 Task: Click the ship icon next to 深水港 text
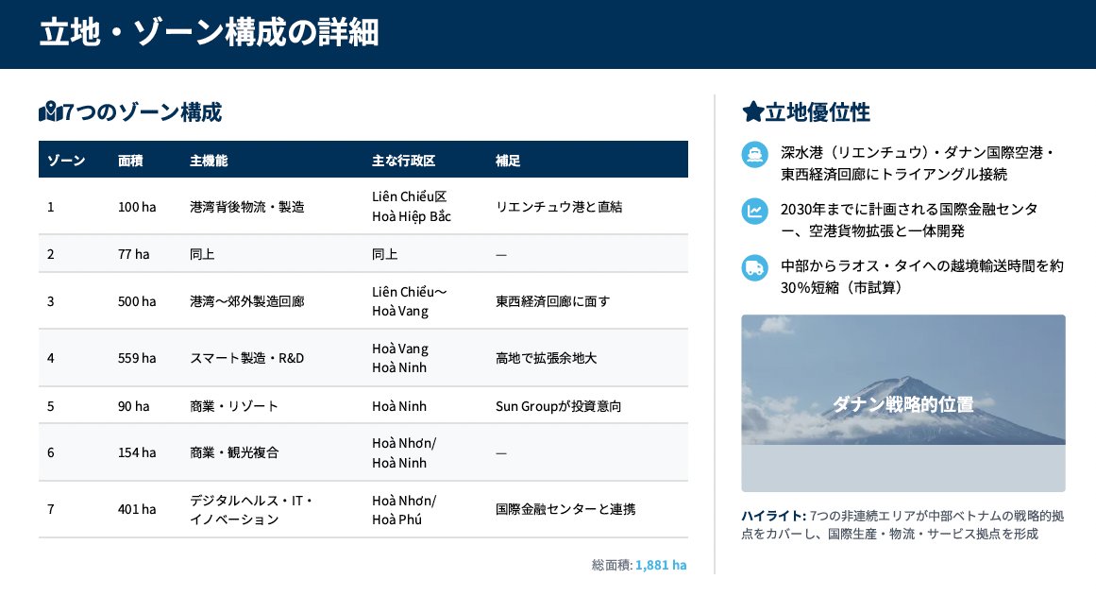(755, 154)
